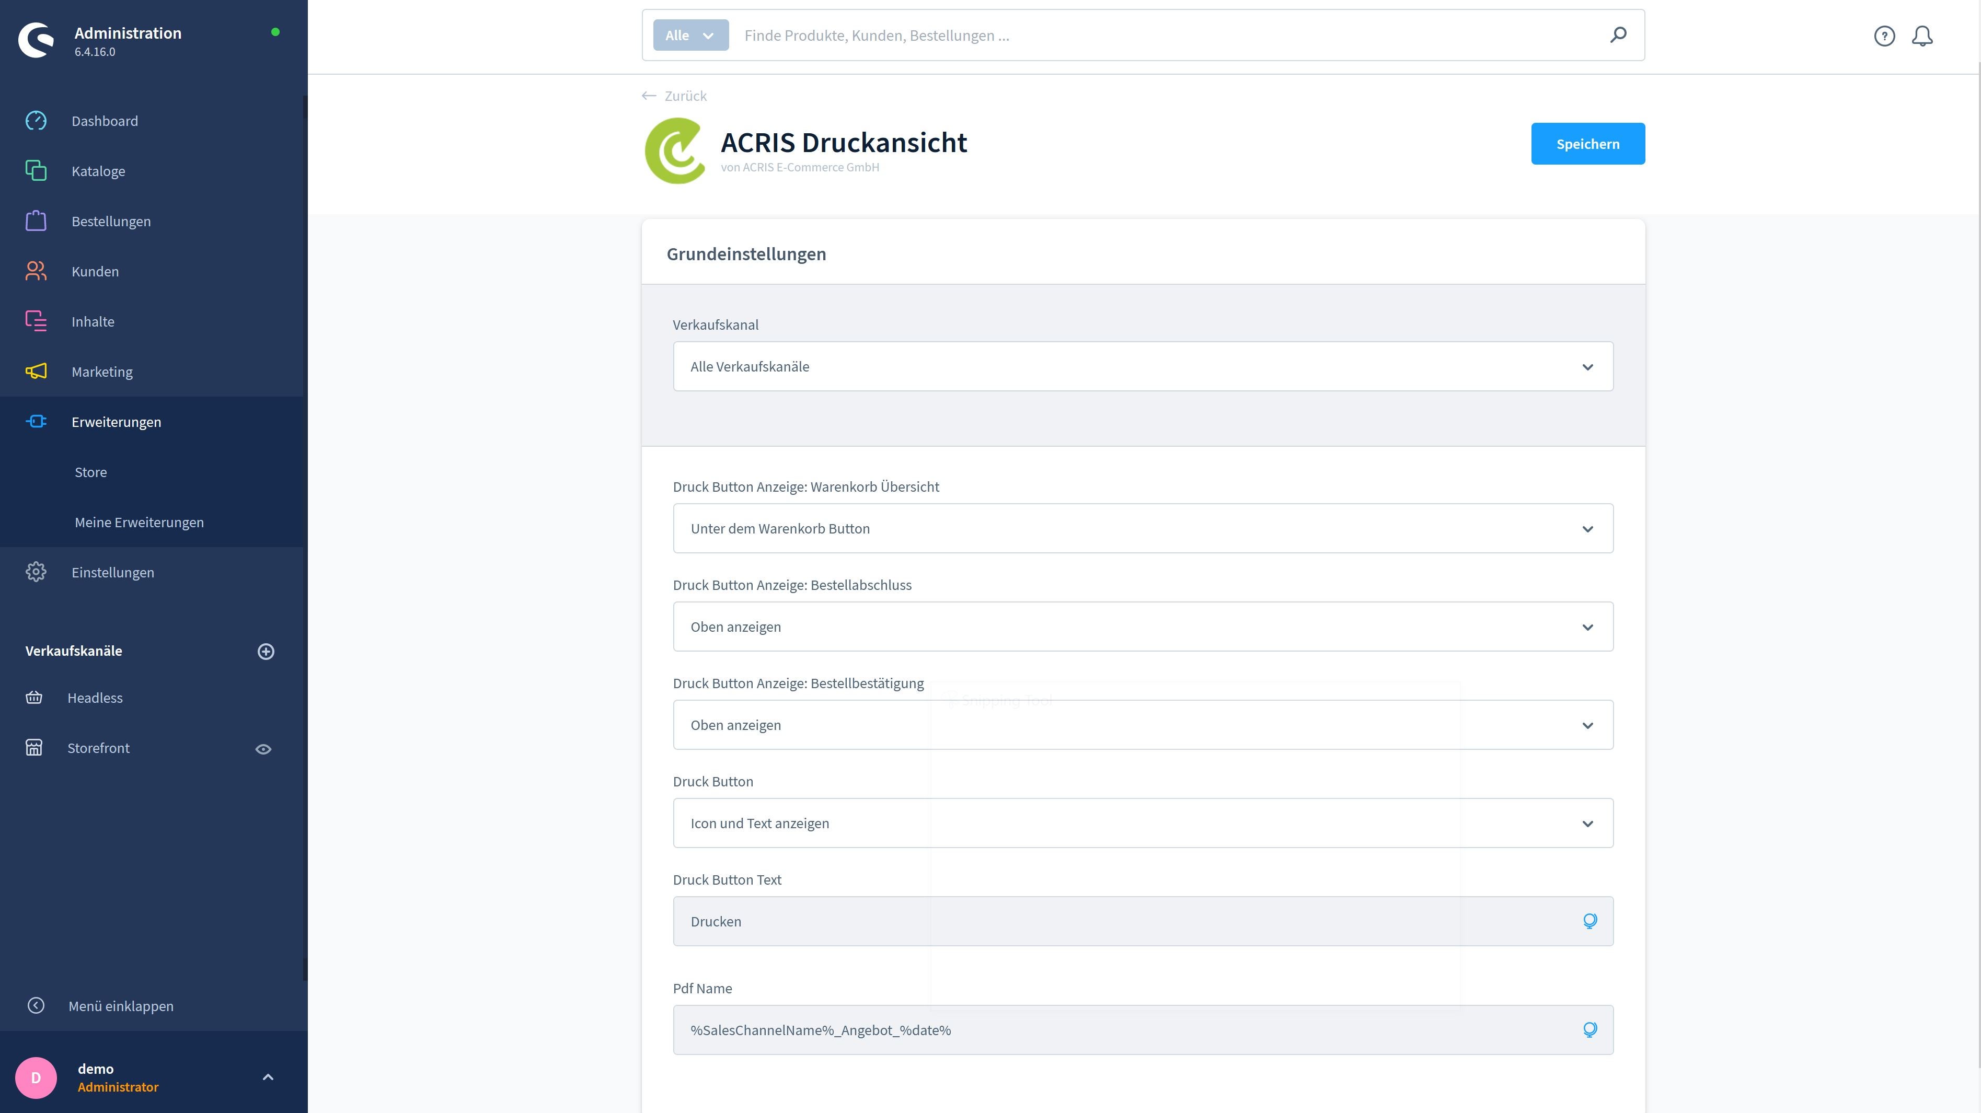Click the Einstellungen gear icon

click(x=36, y=572)
